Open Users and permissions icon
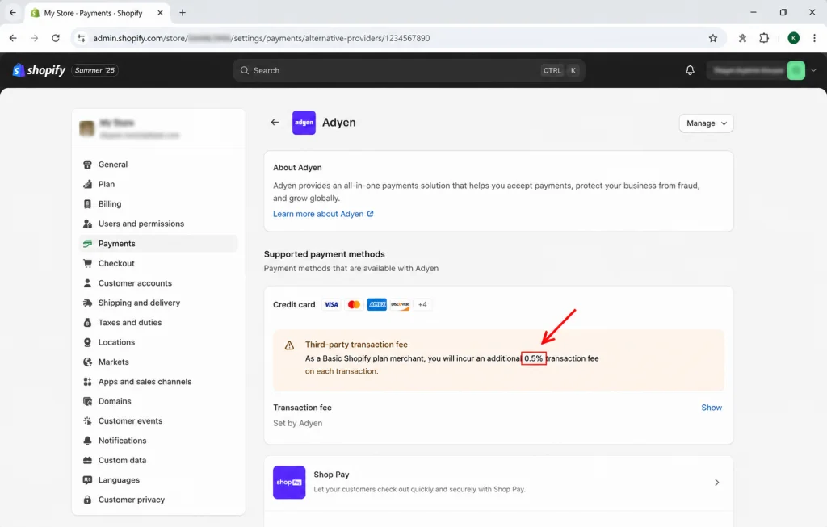 (87, 224)
